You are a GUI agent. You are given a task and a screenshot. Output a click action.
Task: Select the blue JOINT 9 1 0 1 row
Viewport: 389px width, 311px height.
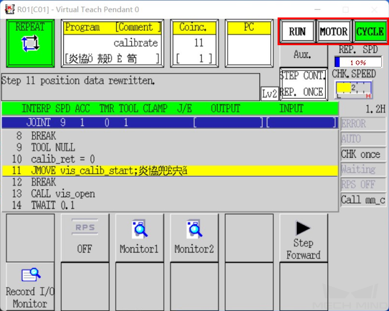point(170,122)
